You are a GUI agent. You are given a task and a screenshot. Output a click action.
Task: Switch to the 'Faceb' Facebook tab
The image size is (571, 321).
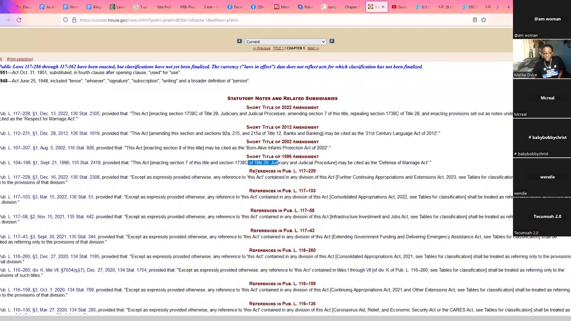pyautogui.click(x=235, y=7)
